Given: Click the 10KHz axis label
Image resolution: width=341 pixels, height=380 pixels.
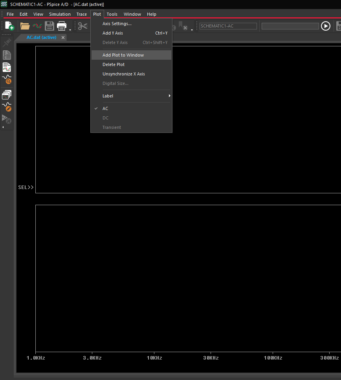Looking at the screenshot, I should (x=154, y=358).
